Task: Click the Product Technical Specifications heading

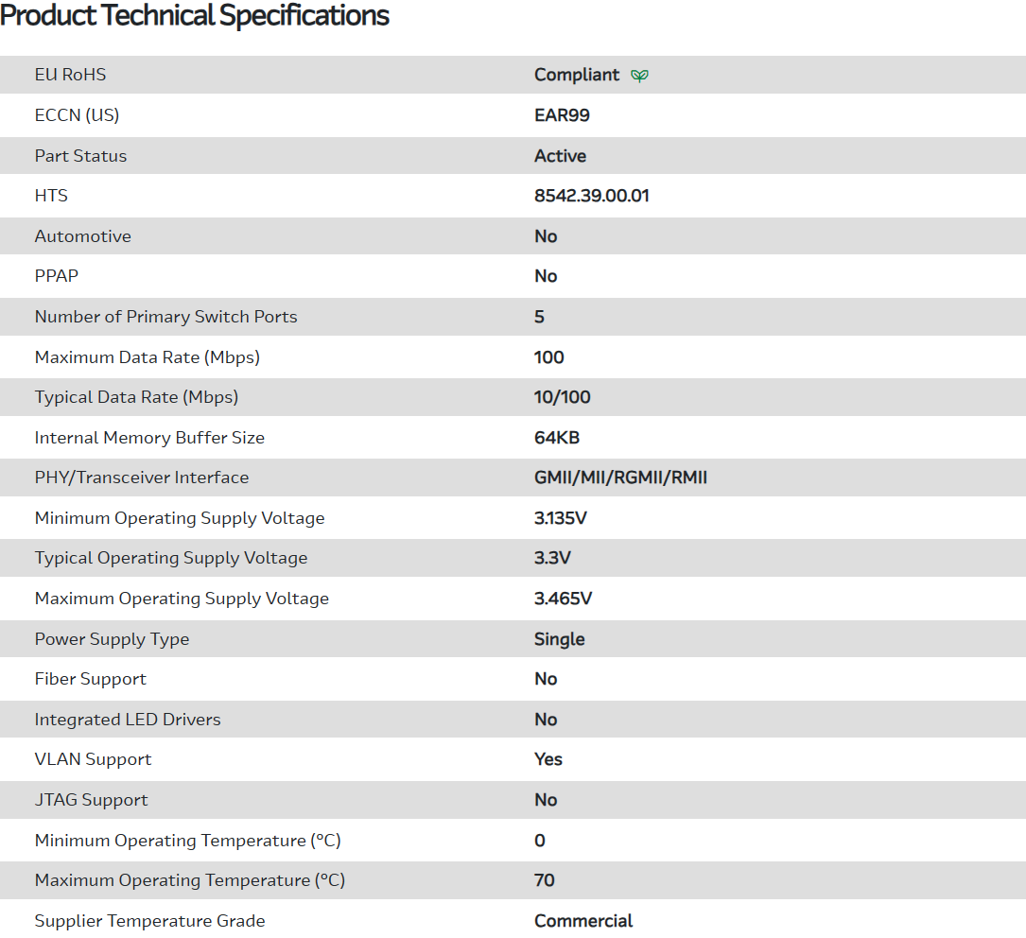Action: coord(195,16)
